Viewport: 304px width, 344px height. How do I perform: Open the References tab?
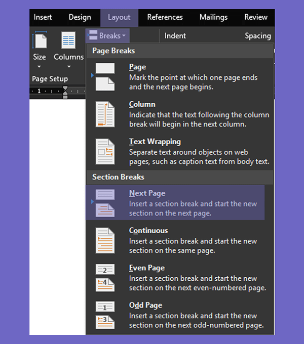[165, 17]
